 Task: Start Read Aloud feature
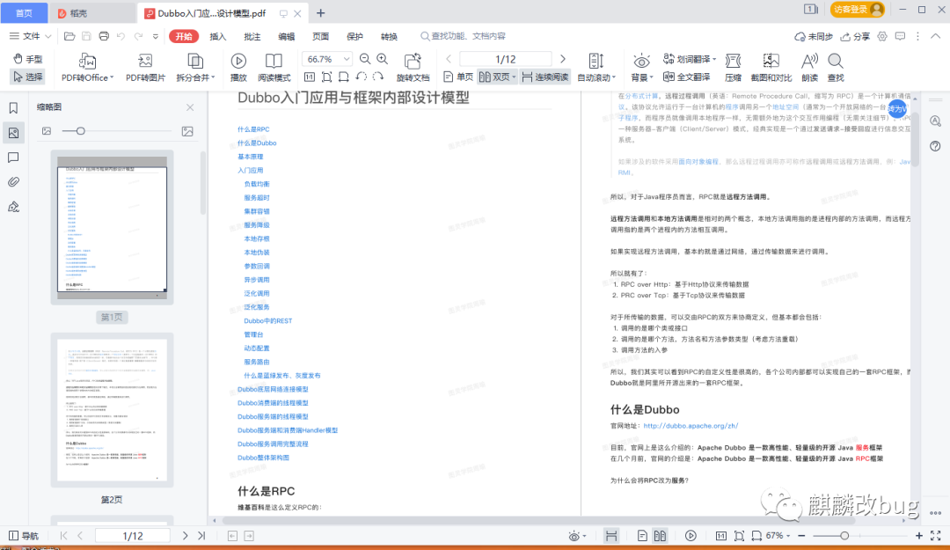coord(809,67)
